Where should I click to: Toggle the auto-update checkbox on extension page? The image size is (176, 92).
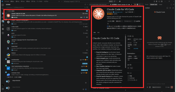point(134,21)
